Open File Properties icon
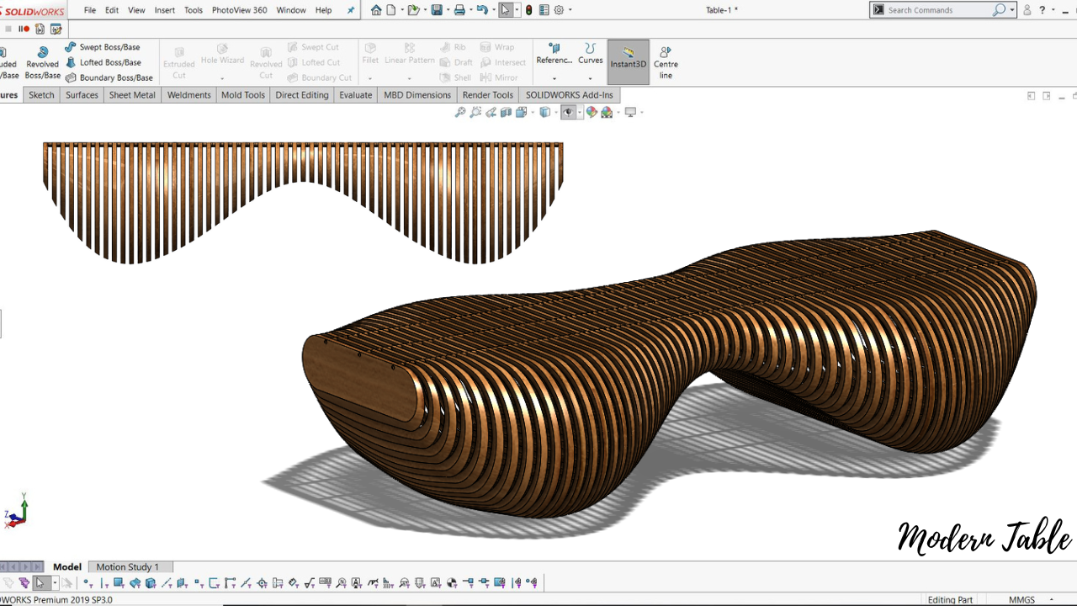 click(x=544, y=10)
